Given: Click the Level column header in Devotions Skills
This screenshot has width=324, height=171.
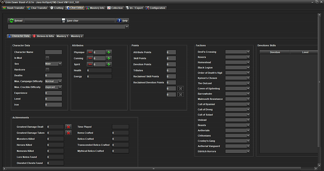Looking at the screenshot, I should click(304, 52).
